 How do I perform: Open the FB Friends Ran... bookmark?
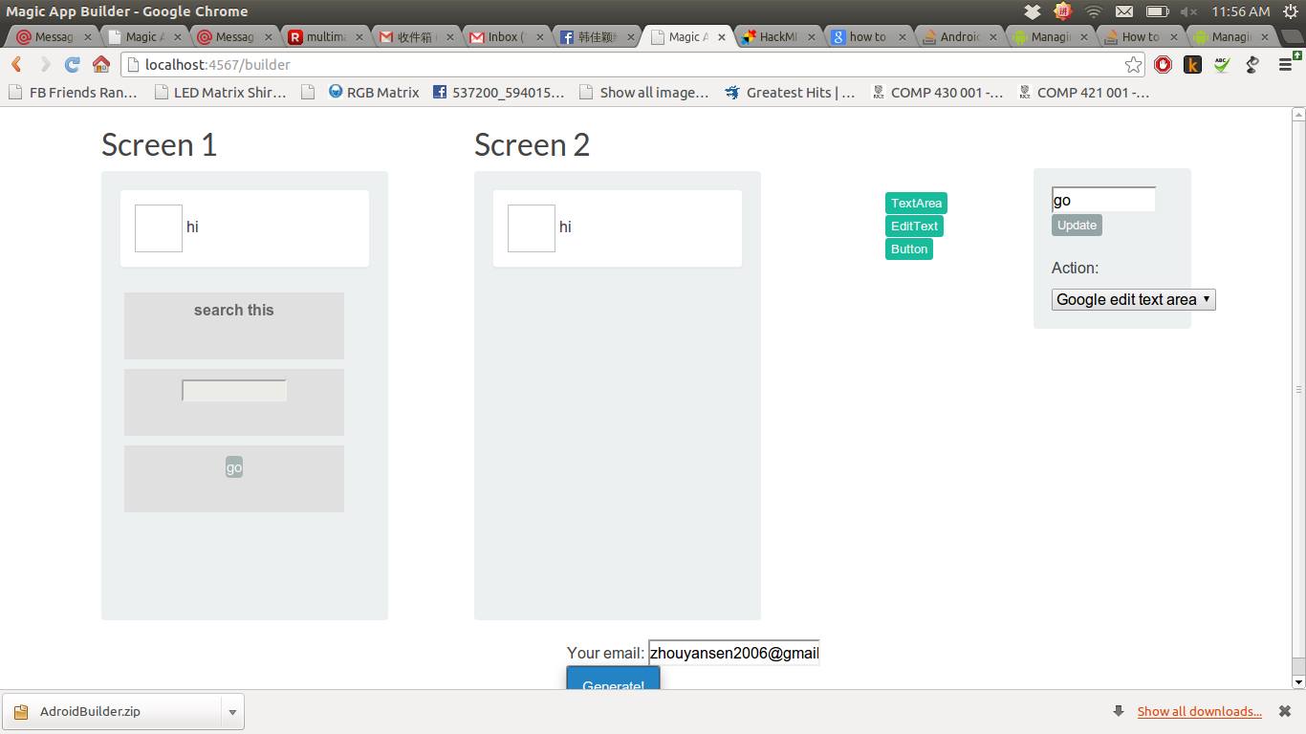click(73, 93)
